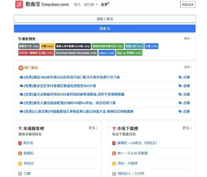Click folder icon beside 49首DJ神曲 article
The height and width of the screenshot is (177, 207).
[x=21, y=103]
